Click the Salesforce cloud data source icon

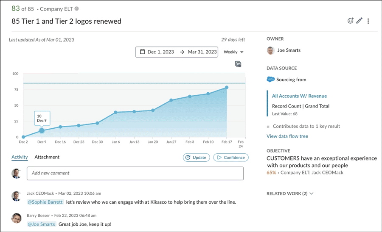click(x=270, y=80)
